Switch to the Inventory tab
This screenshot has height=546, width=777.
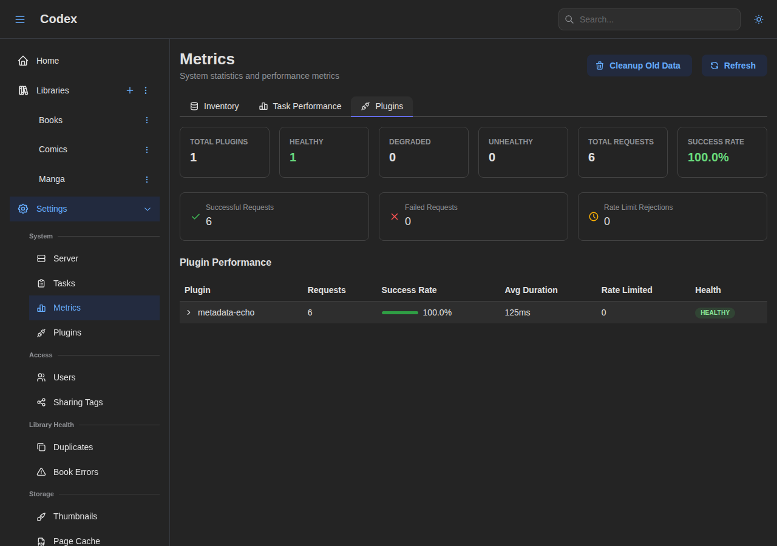pos(215,106)
